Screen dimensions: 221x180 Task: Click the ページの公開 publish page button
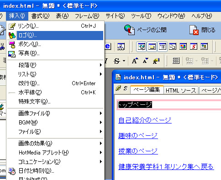(x=145, y=30)
